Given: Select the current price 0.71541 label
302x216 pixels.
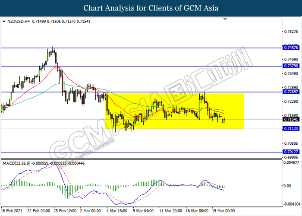Looking at the screenshot, I should (291, 119).
